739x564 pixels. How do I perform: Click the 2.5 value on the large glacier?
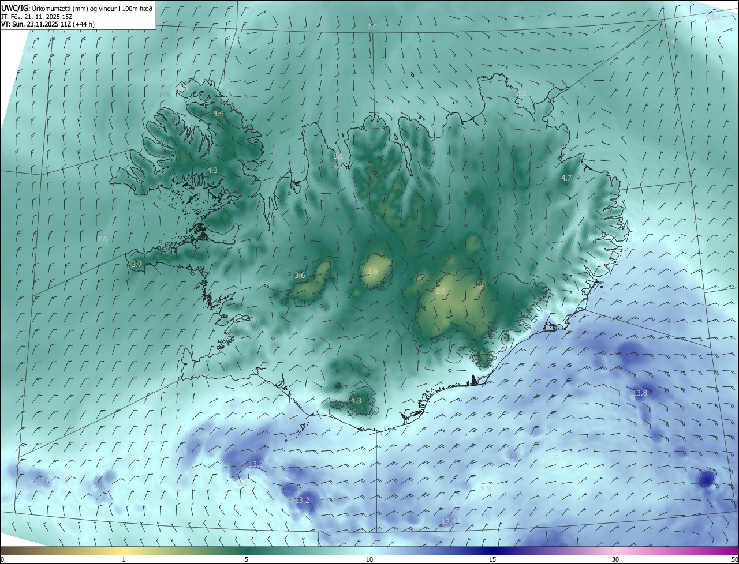tap(441, 292)
